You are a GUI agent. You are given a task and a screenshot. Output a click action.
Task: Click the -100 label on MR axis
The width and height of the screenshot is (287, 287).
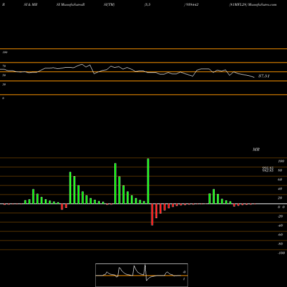(x=281, y=253)
